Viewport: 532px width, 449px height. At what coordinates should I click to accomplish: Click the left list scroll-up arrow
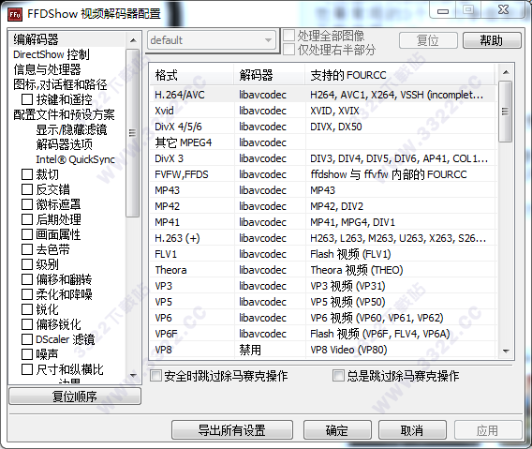[133, 40]
